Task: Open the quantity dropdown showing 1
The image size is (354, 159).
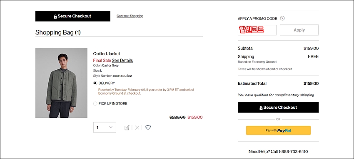Action: pyautogui.click(x=105, y=127)
